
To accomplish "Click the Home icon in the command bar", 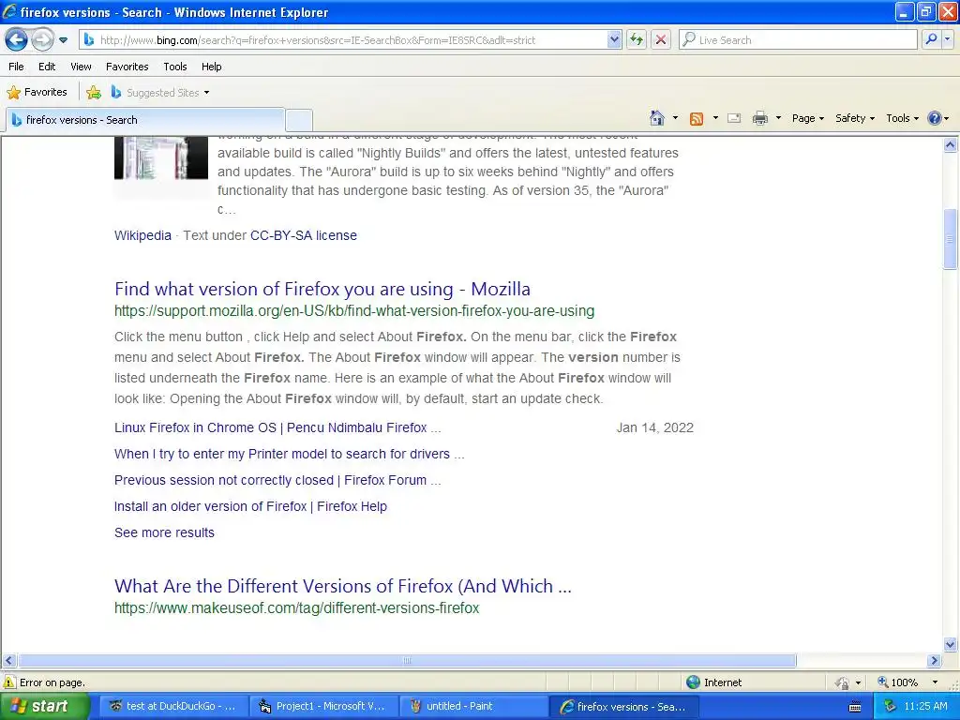I will point(657,118).
